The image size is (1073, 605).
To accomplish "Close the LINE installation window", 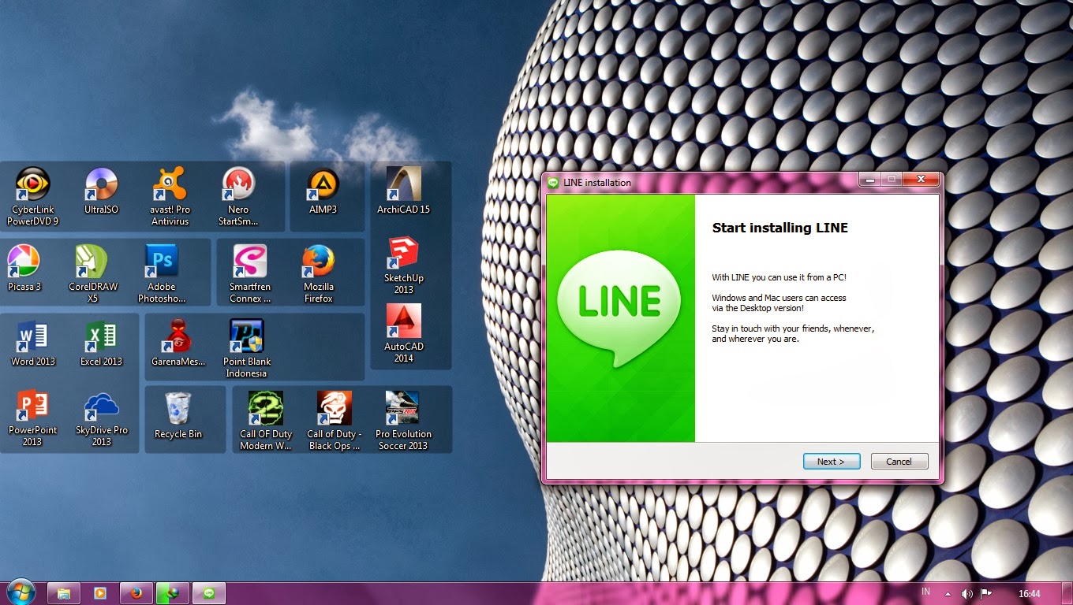I will point(920,180).
